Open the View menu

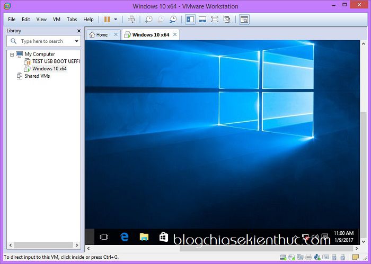click(41, 20)
